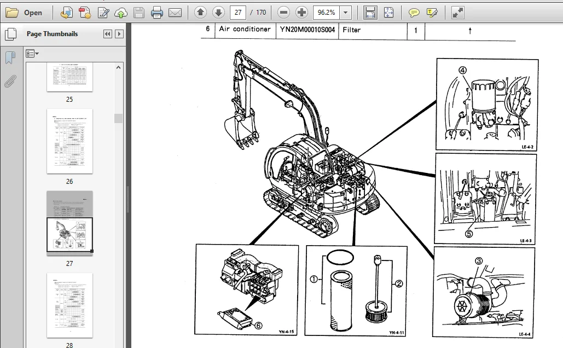Click figure label LE-4-2
This screenshot has height=348, width=563.
point(527,147)
